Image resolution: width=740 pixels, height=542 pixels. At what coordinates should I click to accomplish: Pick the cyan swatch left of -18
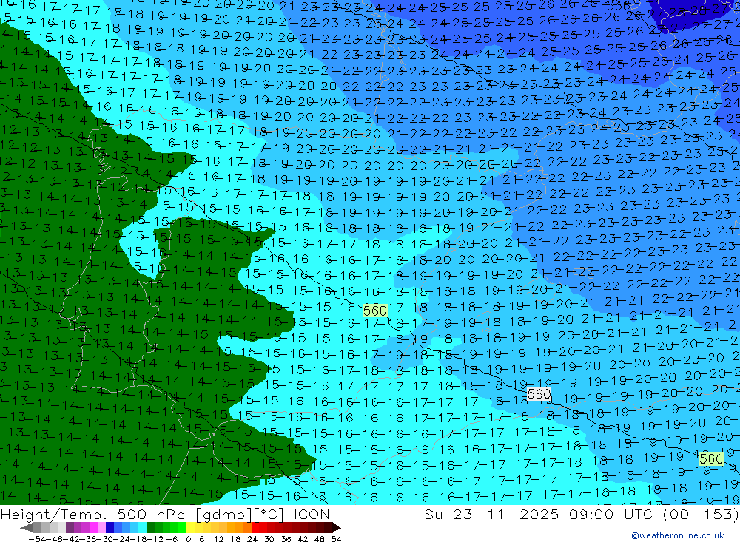click(x=142, y=527)
